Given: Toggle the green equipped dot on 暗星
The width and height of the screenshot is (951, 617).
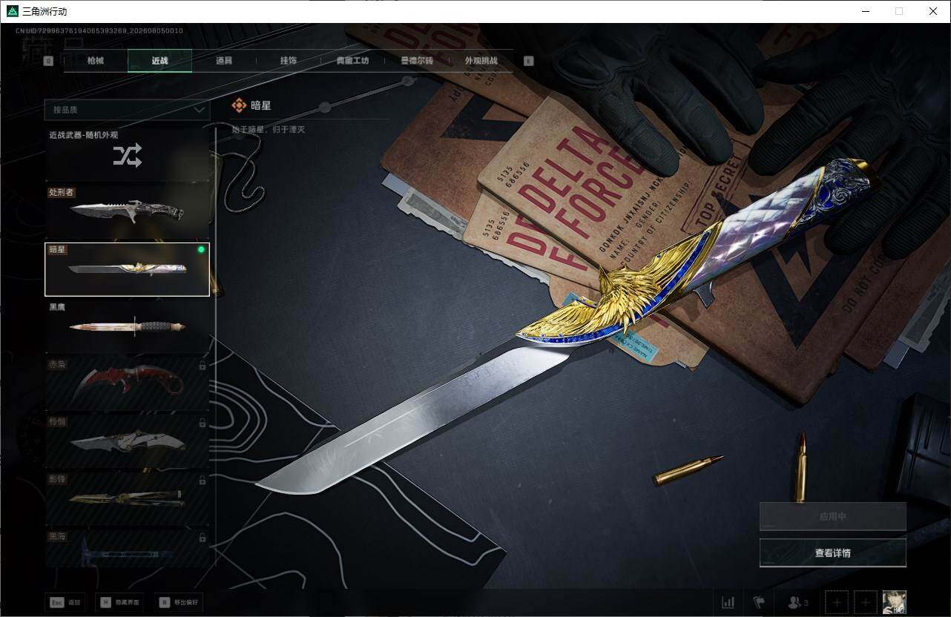Looking at the screenshot, I should click(x=201, y=250).
